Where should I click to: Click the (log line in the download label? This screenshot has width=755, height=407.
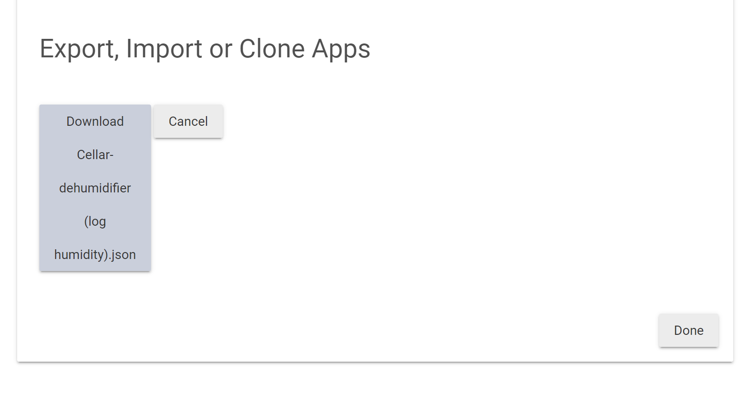[95, 221]
